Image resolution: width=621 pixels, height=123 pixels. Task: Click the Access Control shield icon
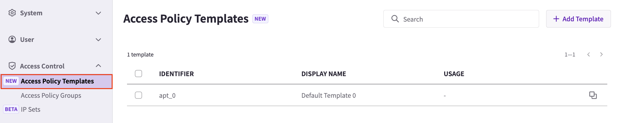point(12,66)
